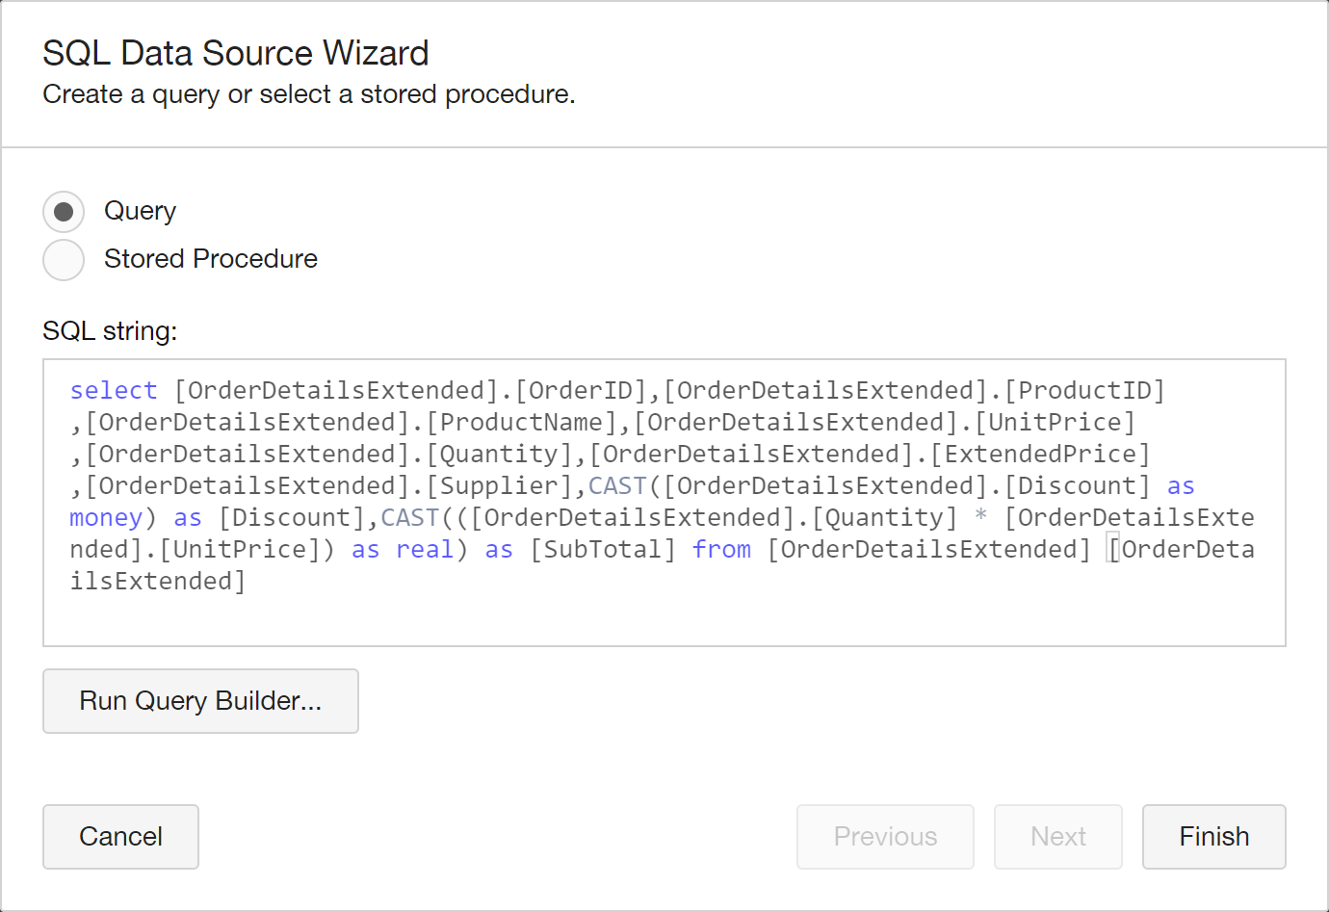This screenshot has width=1329, height=912.
Task: Click the SQL string label
Action: coord(110,331)
